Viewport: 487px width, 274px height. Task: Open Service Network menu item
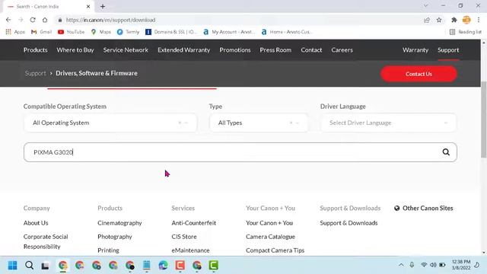126,49
